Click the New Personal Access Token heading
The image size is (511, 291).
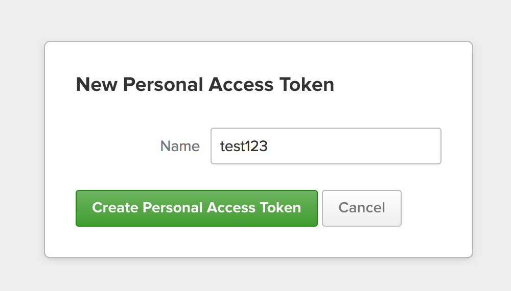(205, 85)
